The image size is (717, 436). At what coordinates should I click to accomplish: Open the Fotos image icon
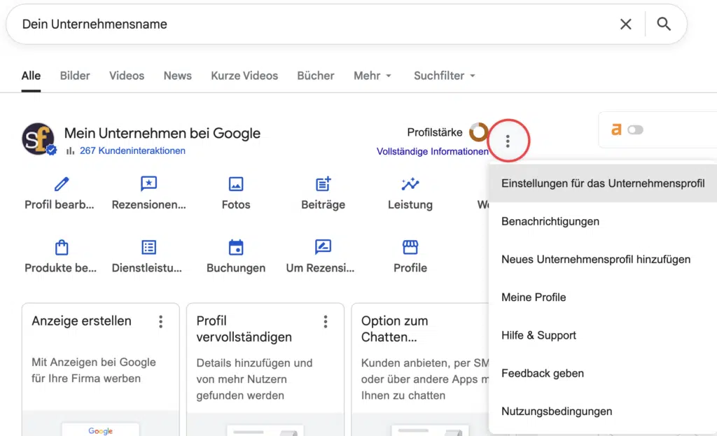click(236, 184)
